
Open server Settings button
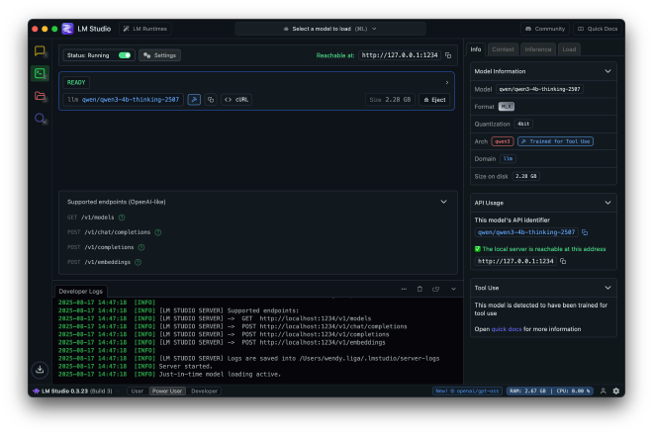[160, 55]
